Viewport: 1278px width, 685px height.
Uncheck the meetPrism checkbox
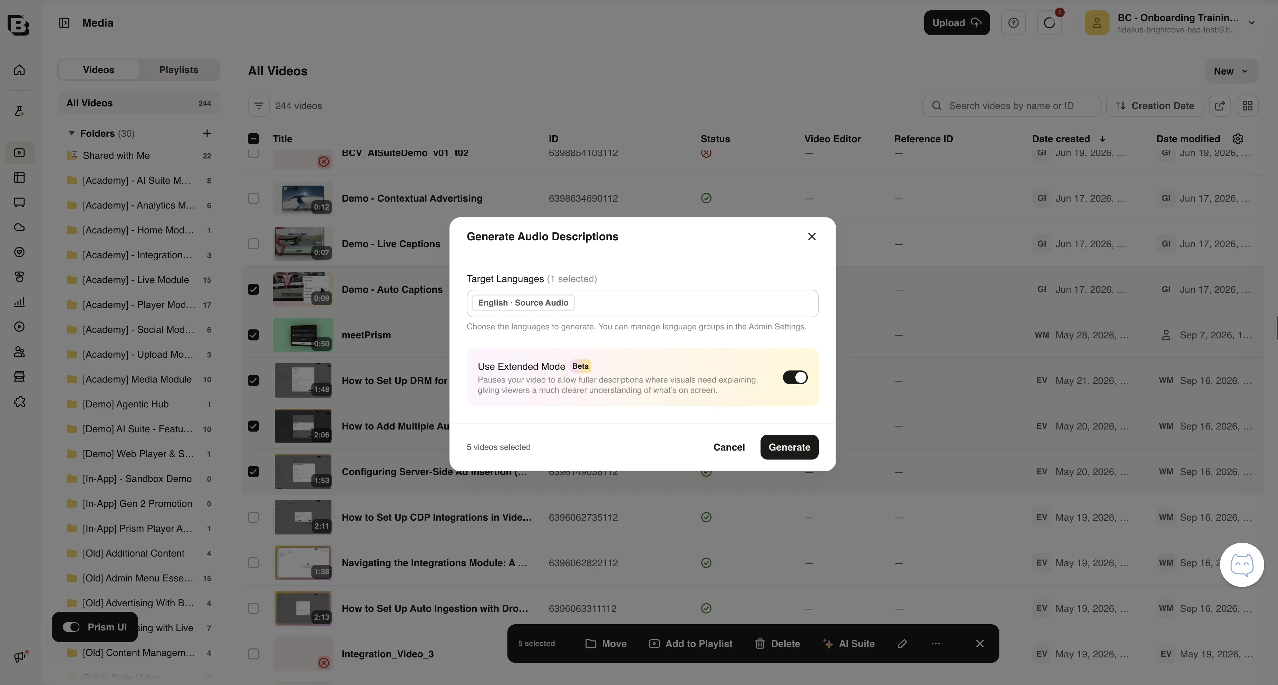tap(253, 335)
